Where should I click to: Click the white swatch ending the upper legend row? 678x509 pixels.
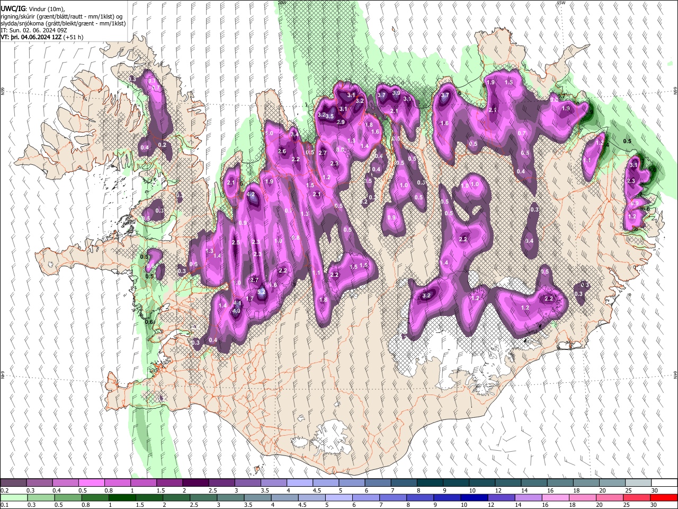663,483
